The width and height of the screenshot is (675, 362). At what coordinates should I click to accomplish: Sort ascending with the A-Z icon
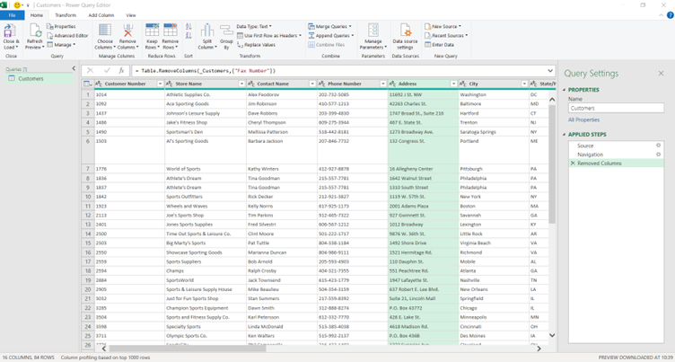[x=188, y=27]
